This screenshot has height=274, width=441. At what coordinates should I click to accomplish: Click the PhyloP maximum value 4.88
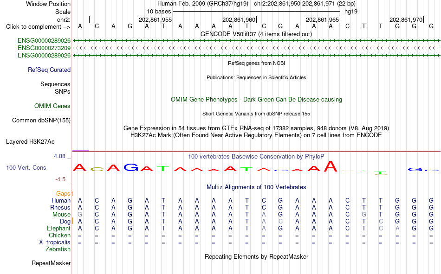click(x=59, y=156)
